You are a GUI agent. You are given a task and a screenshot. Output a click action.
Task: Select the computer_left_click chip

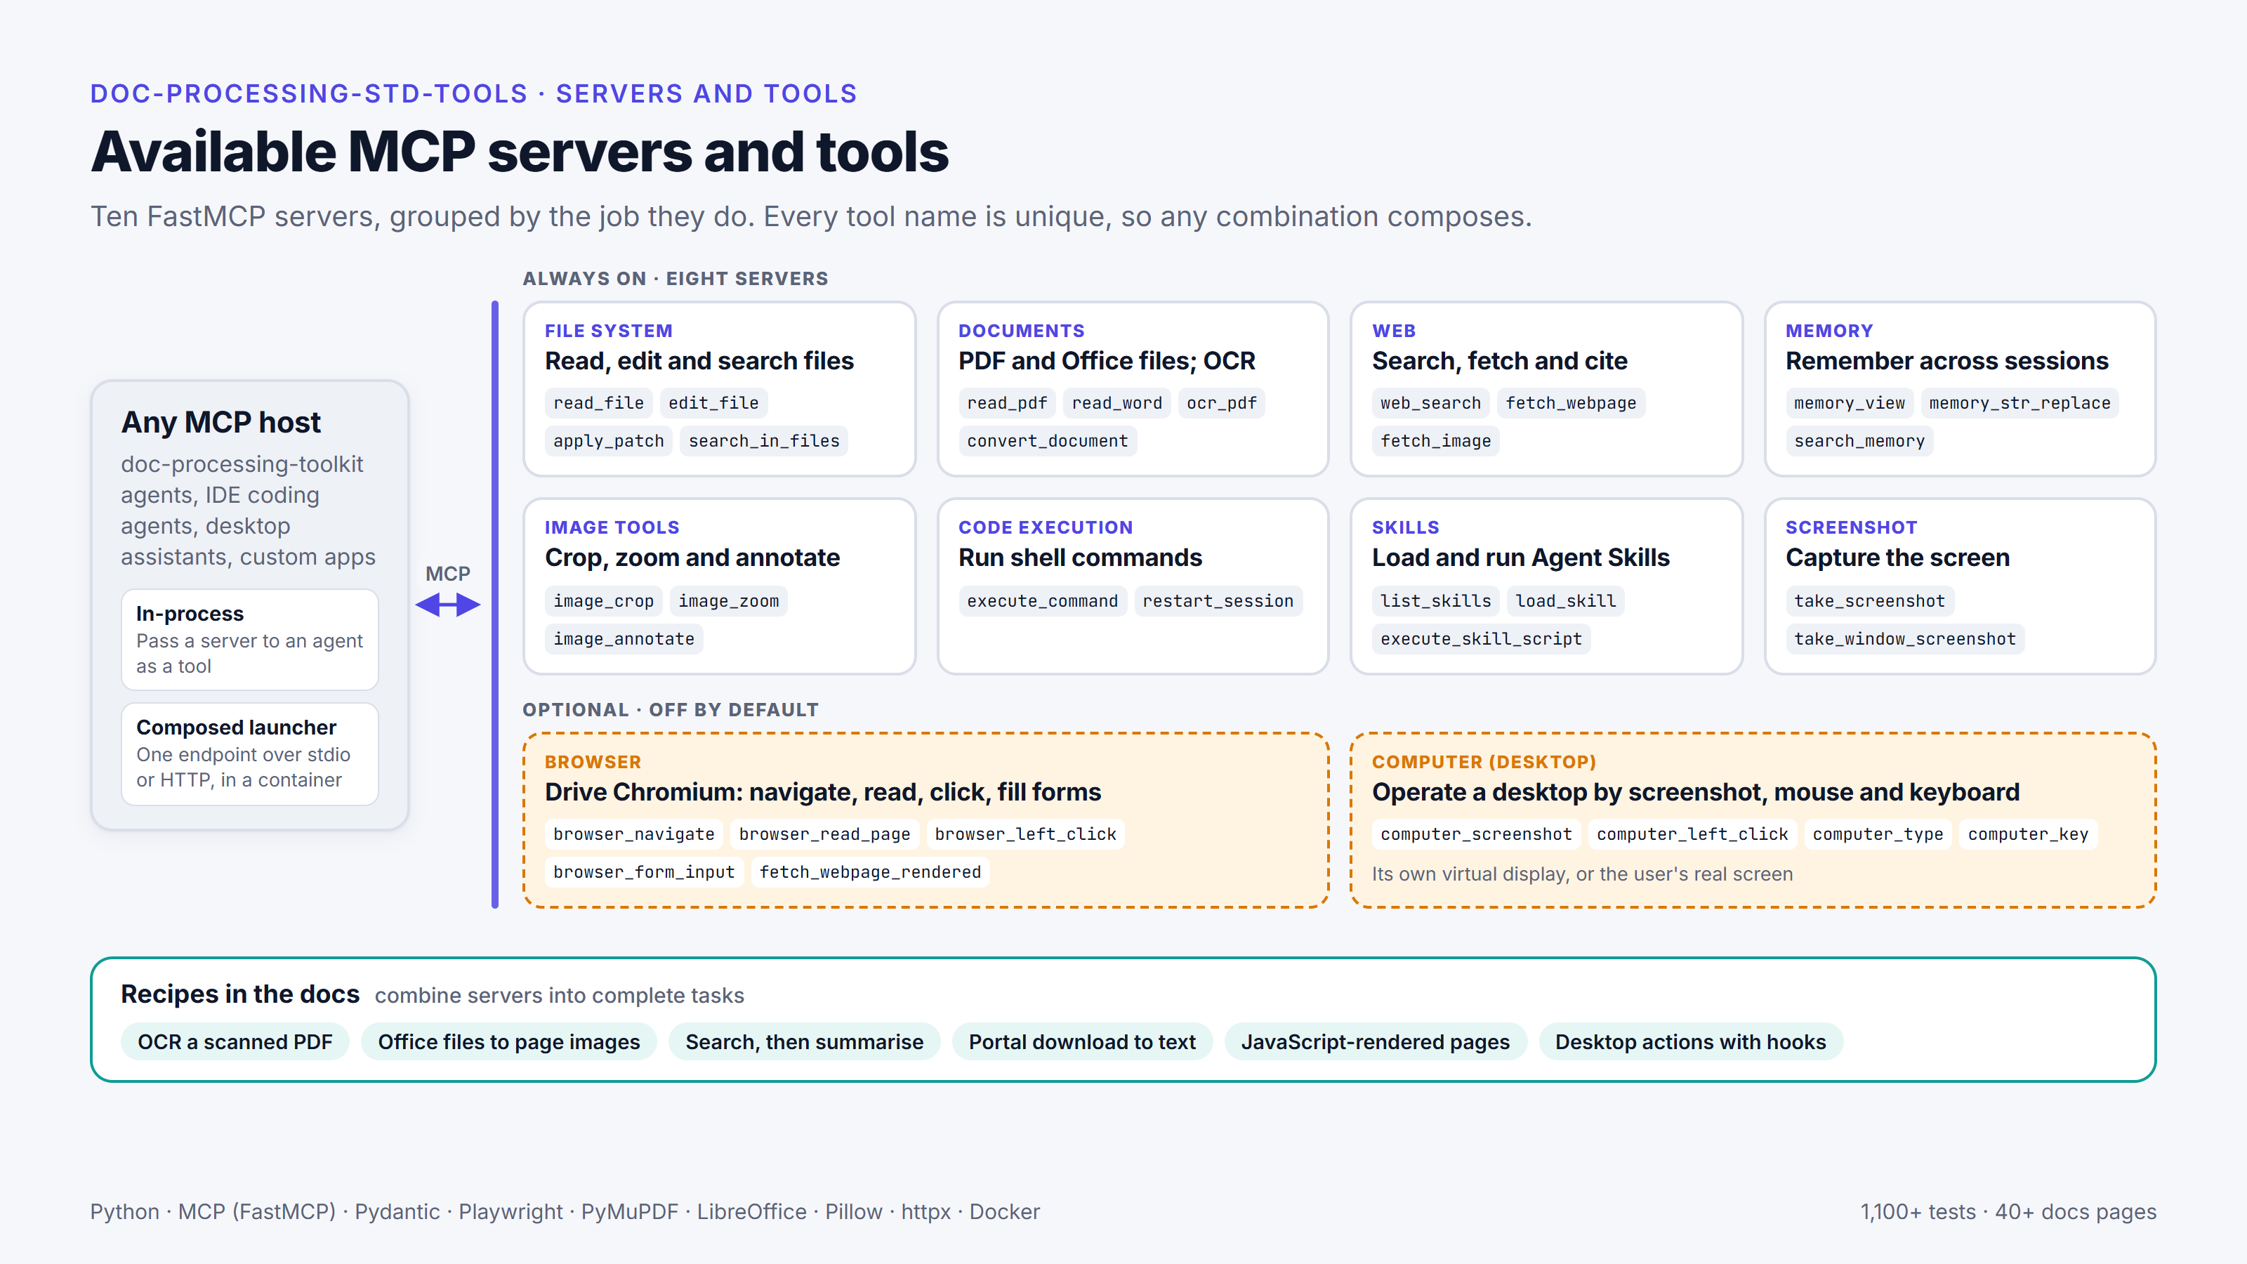[x=1692, y=835]
